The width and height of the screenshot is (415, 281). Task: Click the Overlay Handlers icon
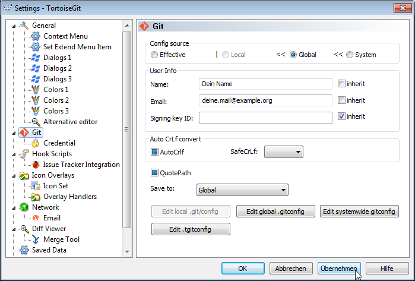(36, 197)
